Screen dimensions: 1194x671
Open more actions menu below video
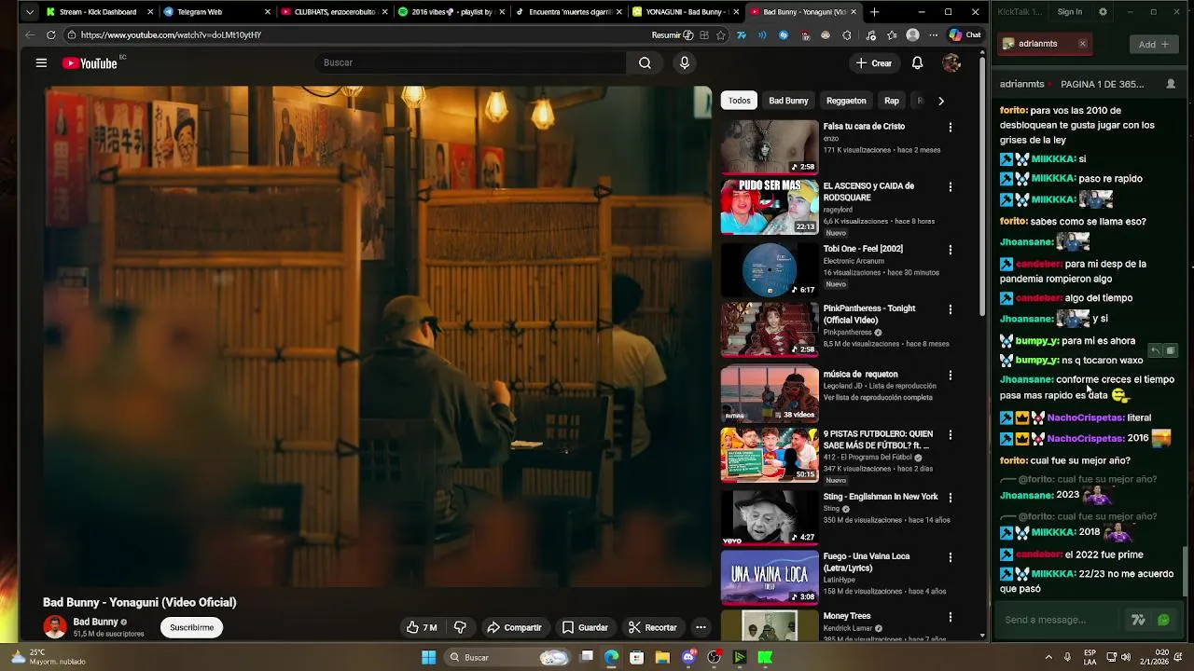[701, 627]
